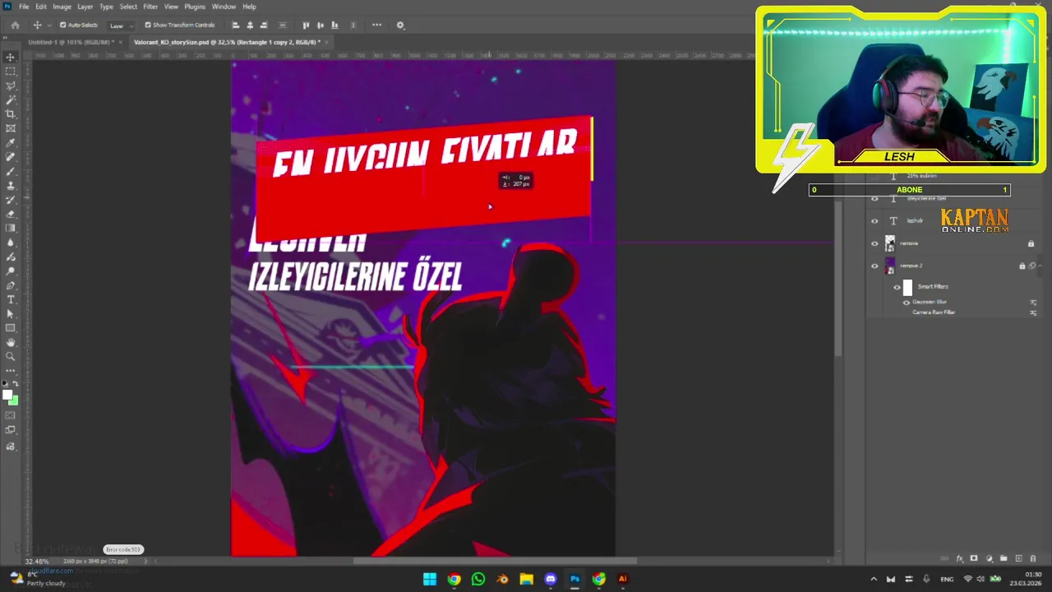Image resolution: width=1052 pixels, height=592 pixels.
Task: Open more align options (three dots)
Action: 376,25
